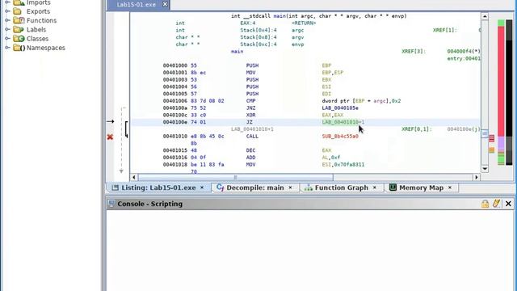This screenshot has width=517, height=291.
Task: Click the Functions folder icon
Action: 19,20
